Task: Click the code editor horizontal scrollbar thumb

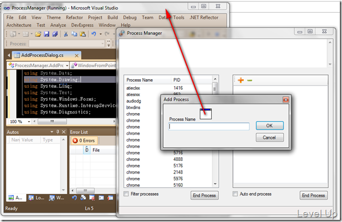Action: point(52,121)
